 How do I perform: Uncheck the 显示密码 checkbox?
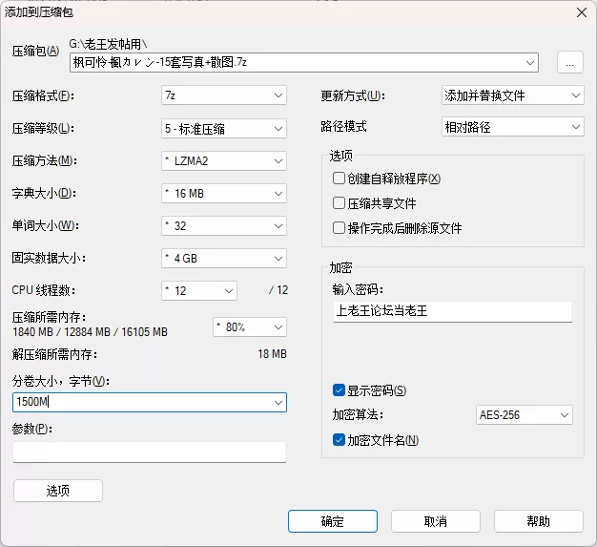pyautogui.click(x=339, y=390)
